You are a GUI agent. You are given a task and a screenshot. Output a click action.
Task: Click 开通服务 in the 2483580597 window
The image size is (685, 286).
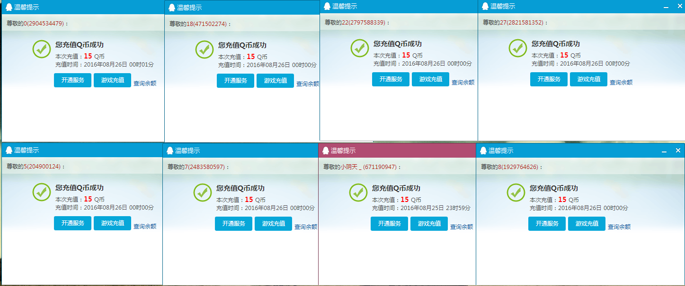233,224
